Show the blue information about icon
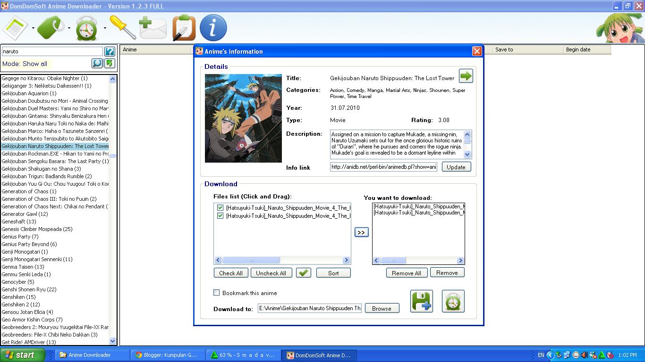645x362 pixels. (213, 28)
